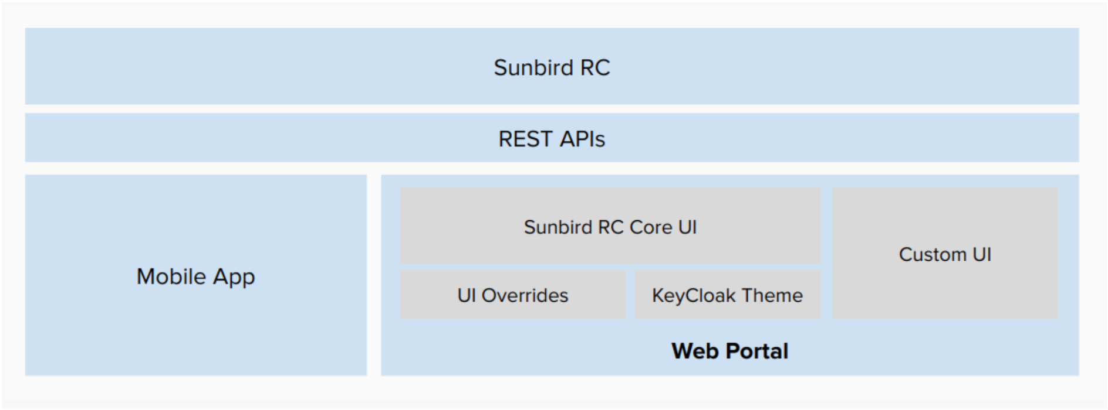Click the 'Sunbird RC Core UI' text

coord(610,227)
